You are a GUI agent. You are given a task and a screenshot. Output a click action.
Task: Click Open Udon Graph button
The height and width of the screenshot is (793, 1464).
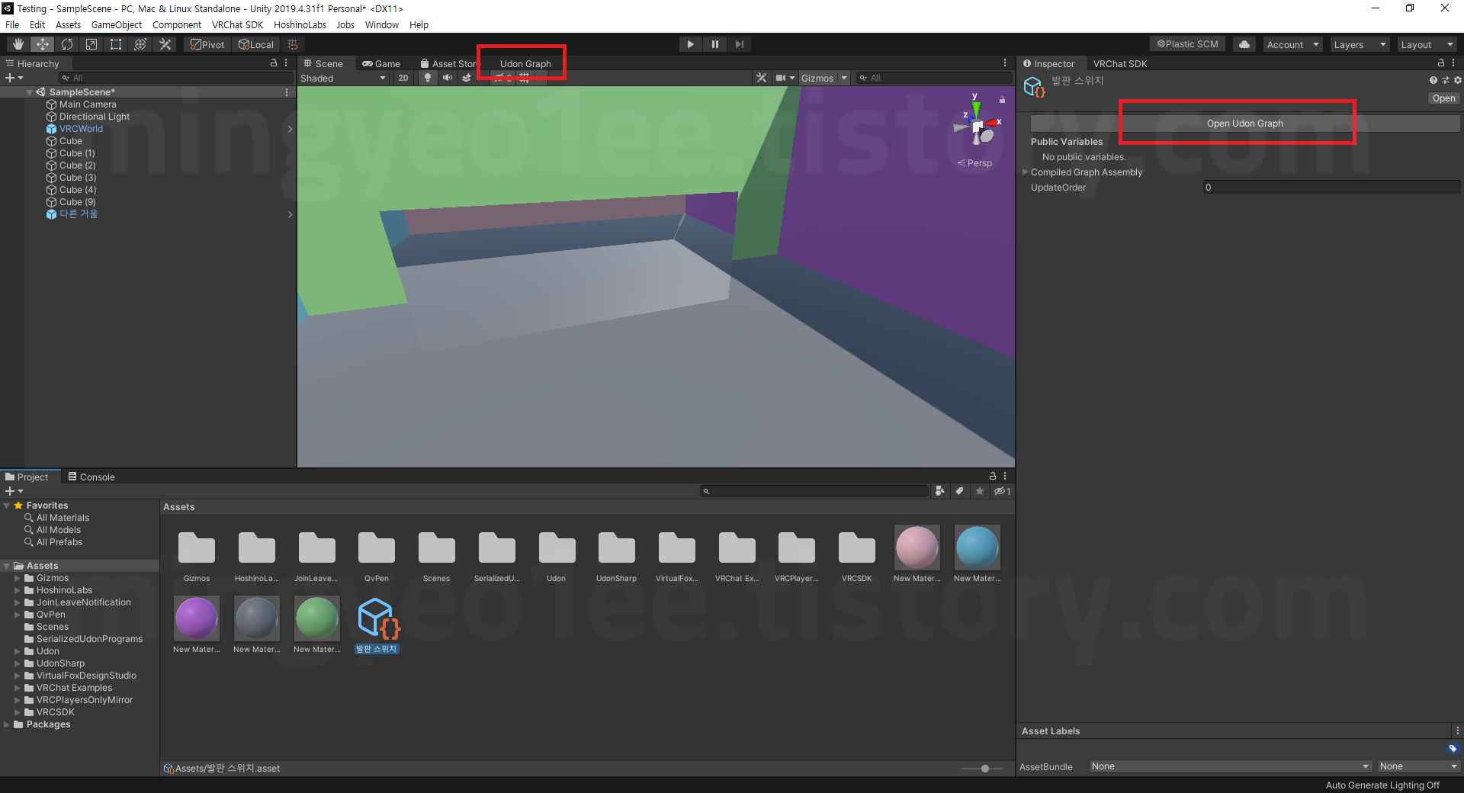(1245, 124)
